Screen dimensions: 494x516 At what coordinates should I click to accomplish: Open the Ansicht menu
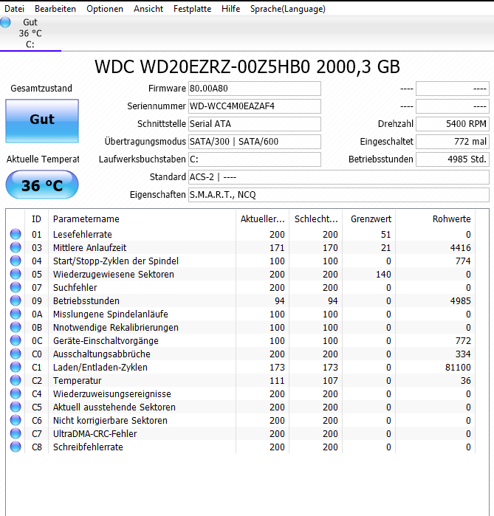(148, 9)
